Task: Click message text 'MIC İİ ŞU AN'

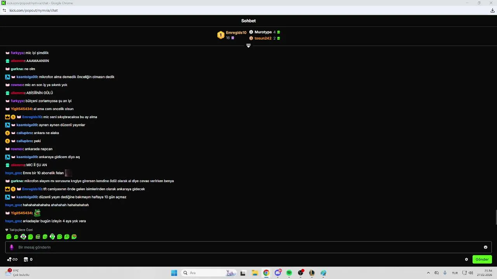Action: [x=36, y=165]
